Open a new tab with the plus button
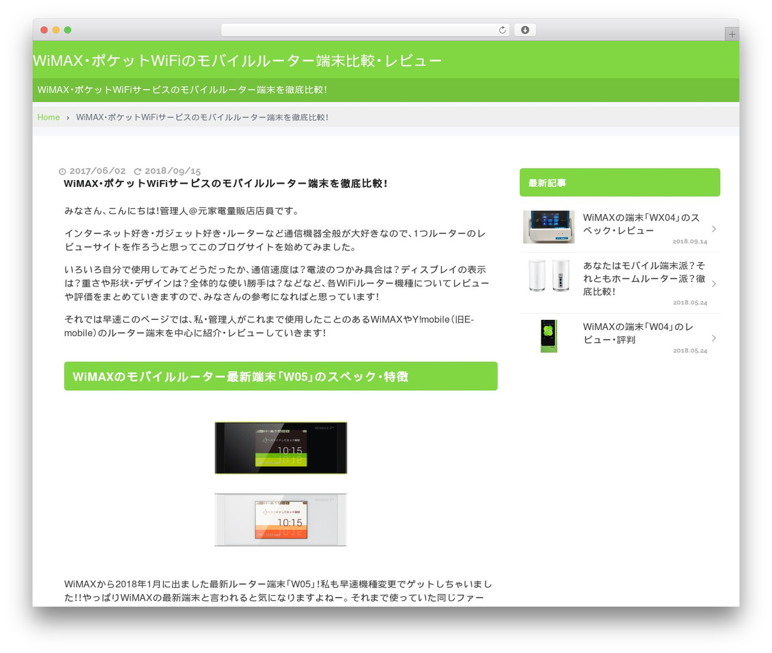Image resolution: width=772 pixels, height=653 pixels. pos(732,34)
